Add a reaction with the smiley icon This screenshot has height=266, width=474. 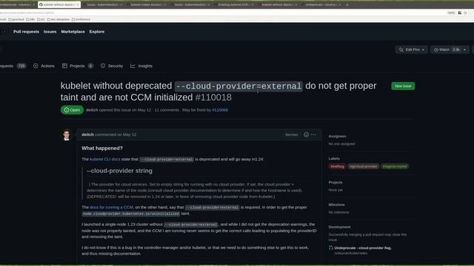306,134
